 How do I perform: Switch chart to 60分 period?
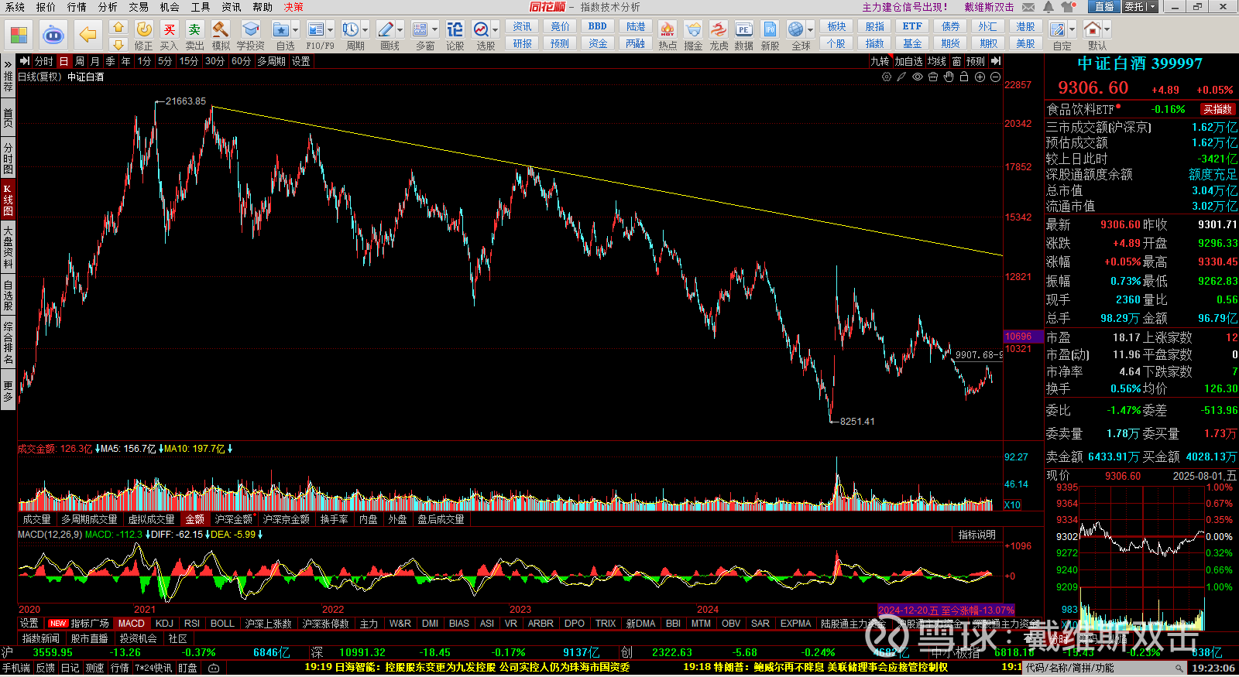point(241,61)
